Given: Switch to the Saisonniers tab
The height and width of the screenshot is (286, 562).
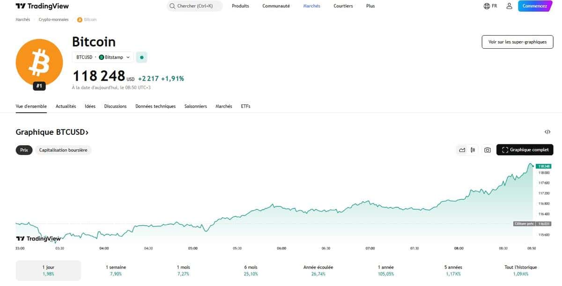Looking at the screenshot, I should point(196,106).
